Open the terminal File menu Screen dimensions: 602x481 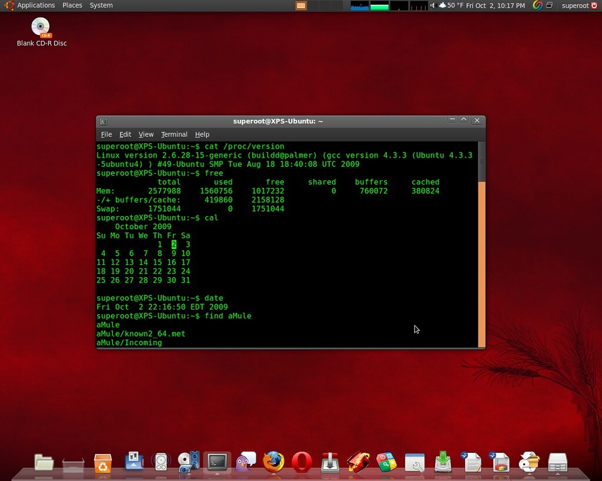click(x=106, y=134)
